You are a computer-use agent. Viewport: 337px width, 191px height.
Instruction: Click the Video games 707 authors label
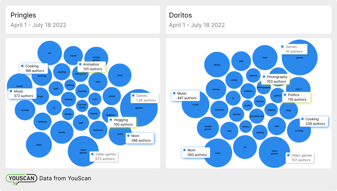coord(300,158)
